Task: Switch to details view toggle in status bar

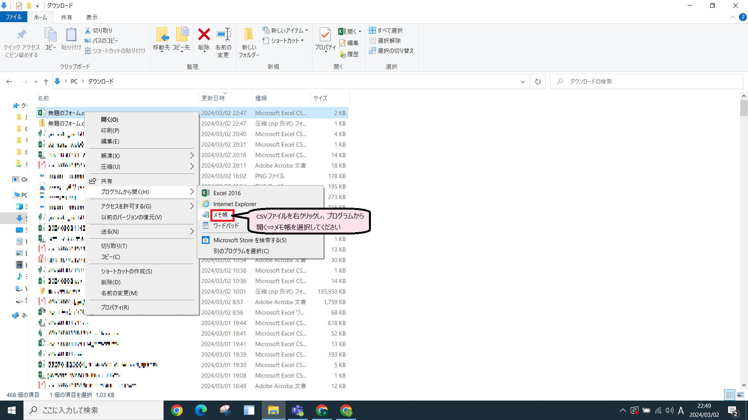Action: [x=730, y=395]
